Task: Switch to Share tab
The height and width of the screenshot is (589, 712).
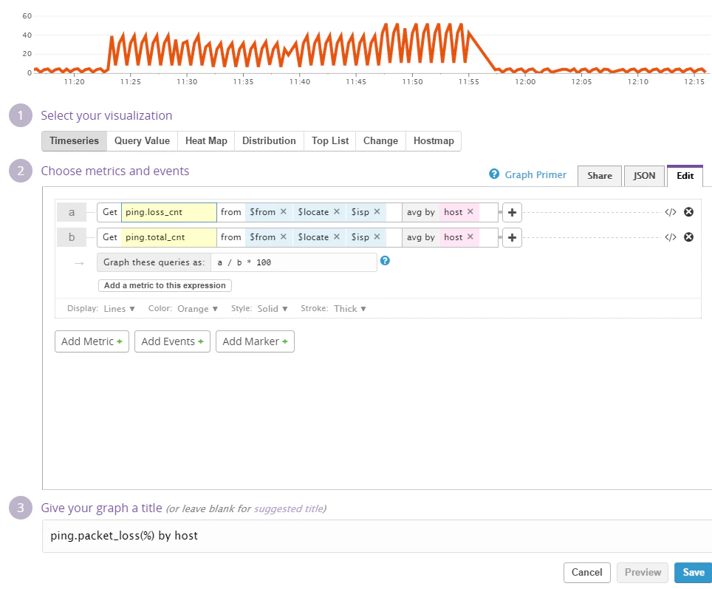Action: tap(600, 176)
